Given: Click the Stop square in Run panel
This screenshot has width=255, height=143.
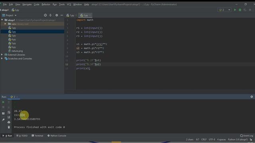Looking at the screenshot, I should pos(3,107).
